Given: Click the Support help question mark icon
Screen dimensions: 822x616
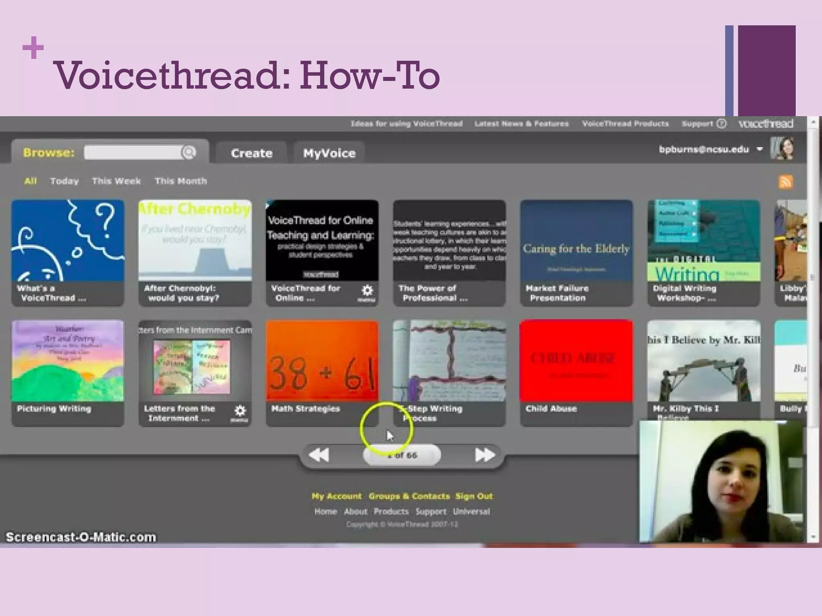Looking at the screenshot, I should [x=721, y=124].
